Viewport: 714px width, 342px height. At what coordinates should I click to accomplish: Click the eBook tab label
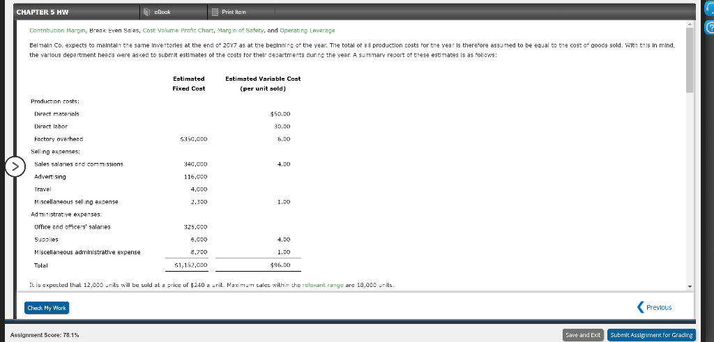point(162,13)
